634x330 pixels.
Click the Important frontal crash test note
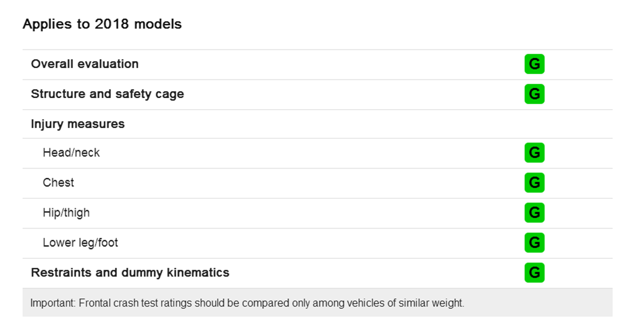(x=247, y=304)
